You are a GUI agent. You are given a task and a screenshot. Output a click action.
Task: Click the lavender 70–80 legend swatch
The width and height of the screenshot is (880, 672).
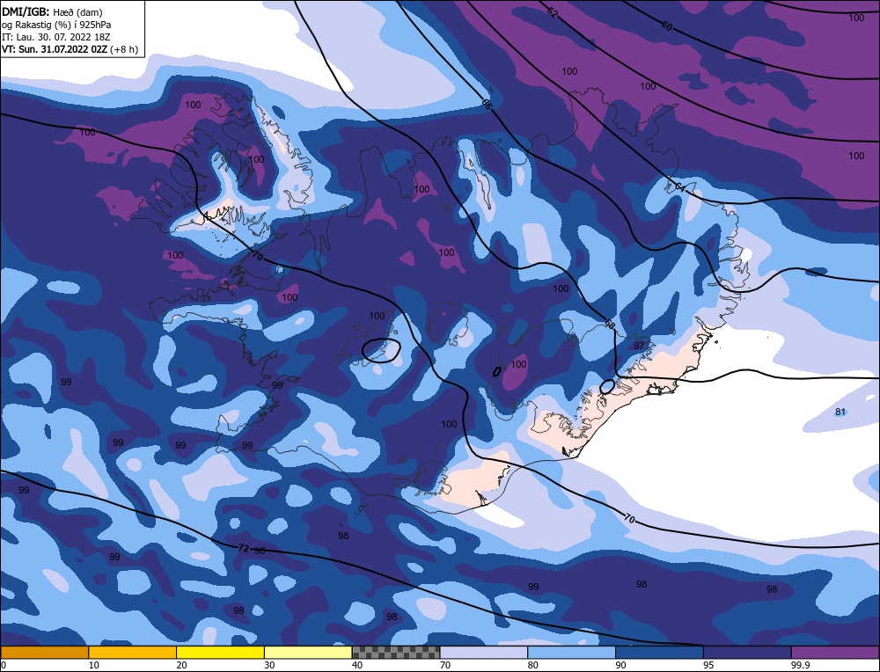click(x=484, y=652)
